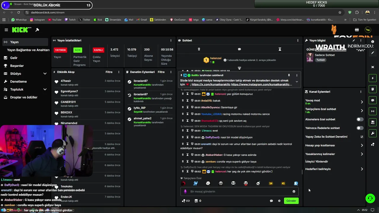The width and height of the screenshot is (379, 213).
Task: Click the info icon in right sidebar
Action: (x=373, y=42)
